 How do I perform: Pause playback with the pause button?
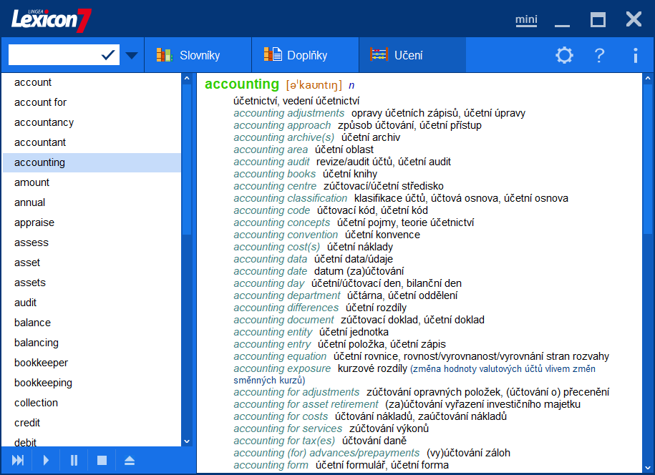[74, 460]
